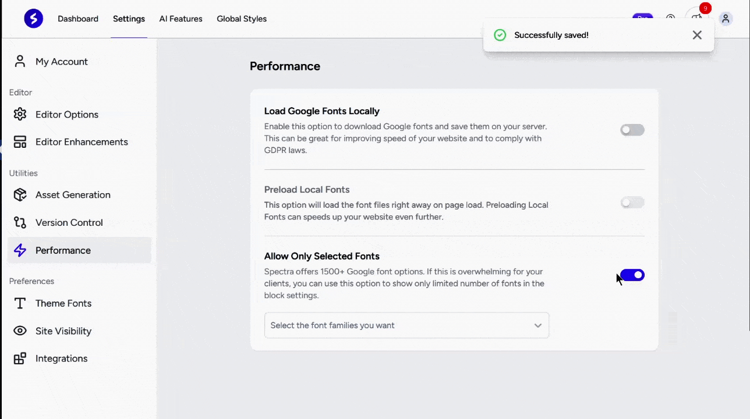Click the Theme Fonts letter T icon
This screenshot has width=750, height=419.
coord(20,303)
